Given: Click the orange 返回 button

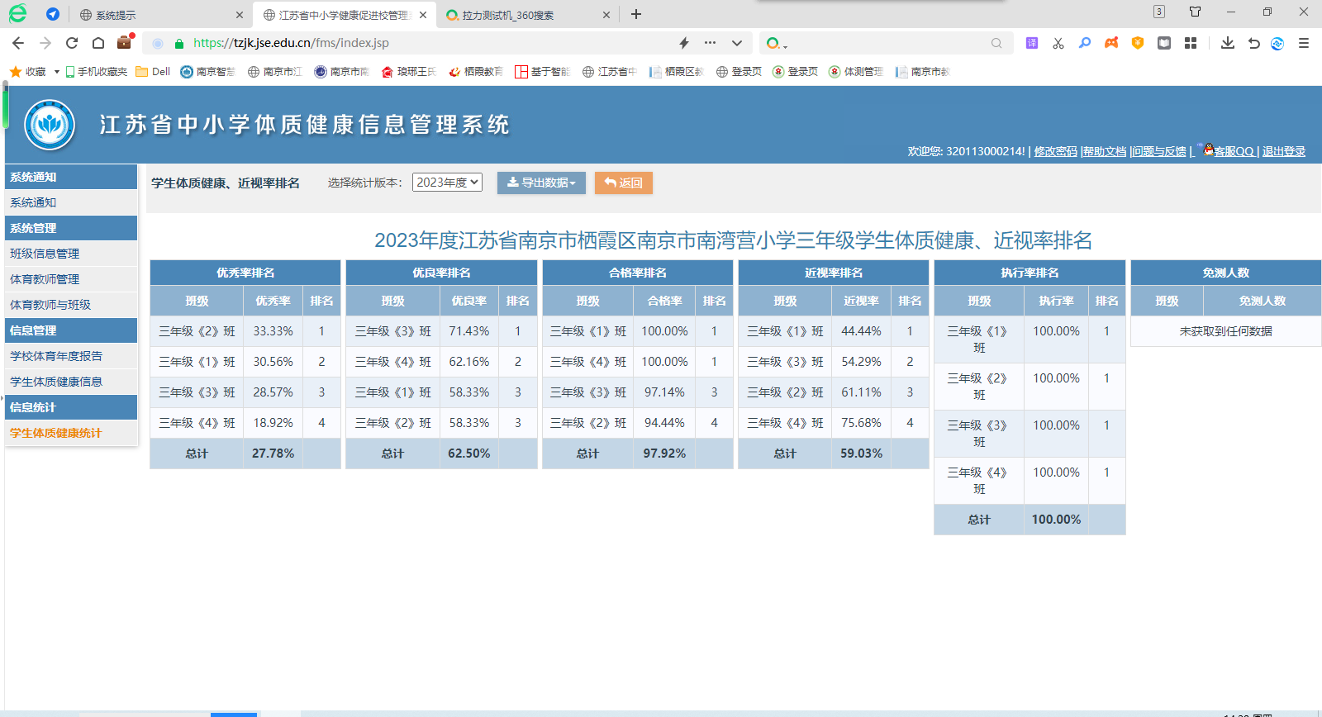Looking at the screenshot, I should coord(624,183).
